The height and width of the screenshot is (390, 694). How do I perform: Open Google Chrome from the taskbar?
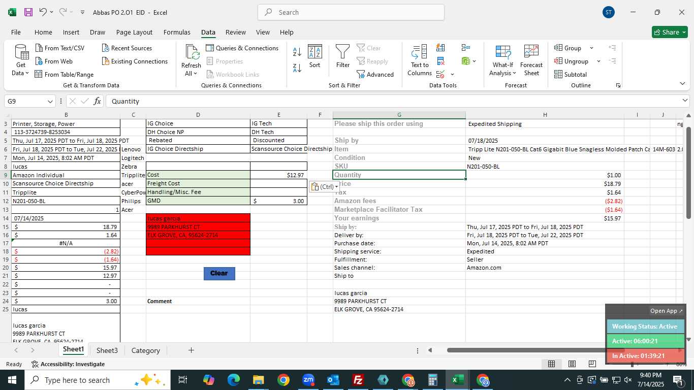tap(283, 380)
